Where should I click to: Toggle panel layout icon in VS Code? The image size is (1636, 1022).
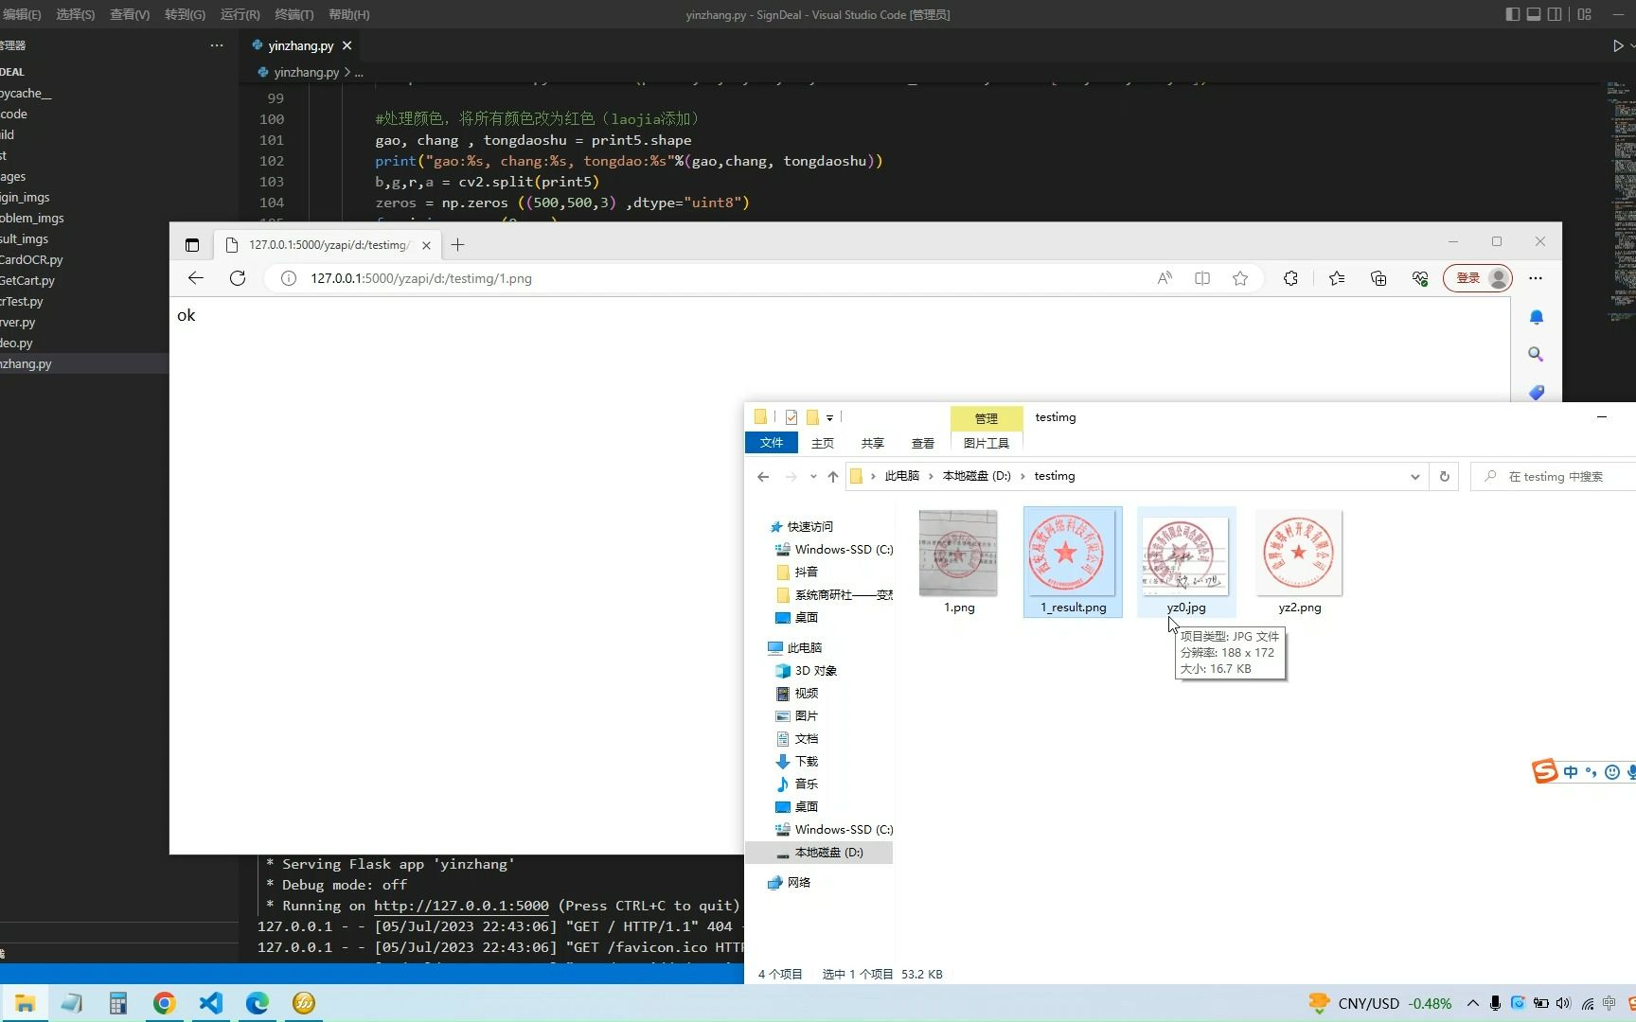click(x=1534, y=14)
